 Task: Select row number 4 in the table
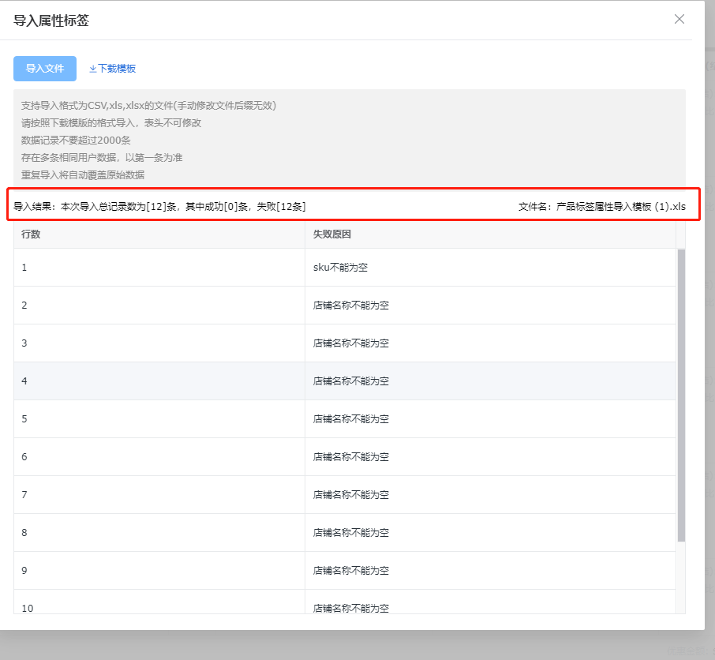point(24,381)
